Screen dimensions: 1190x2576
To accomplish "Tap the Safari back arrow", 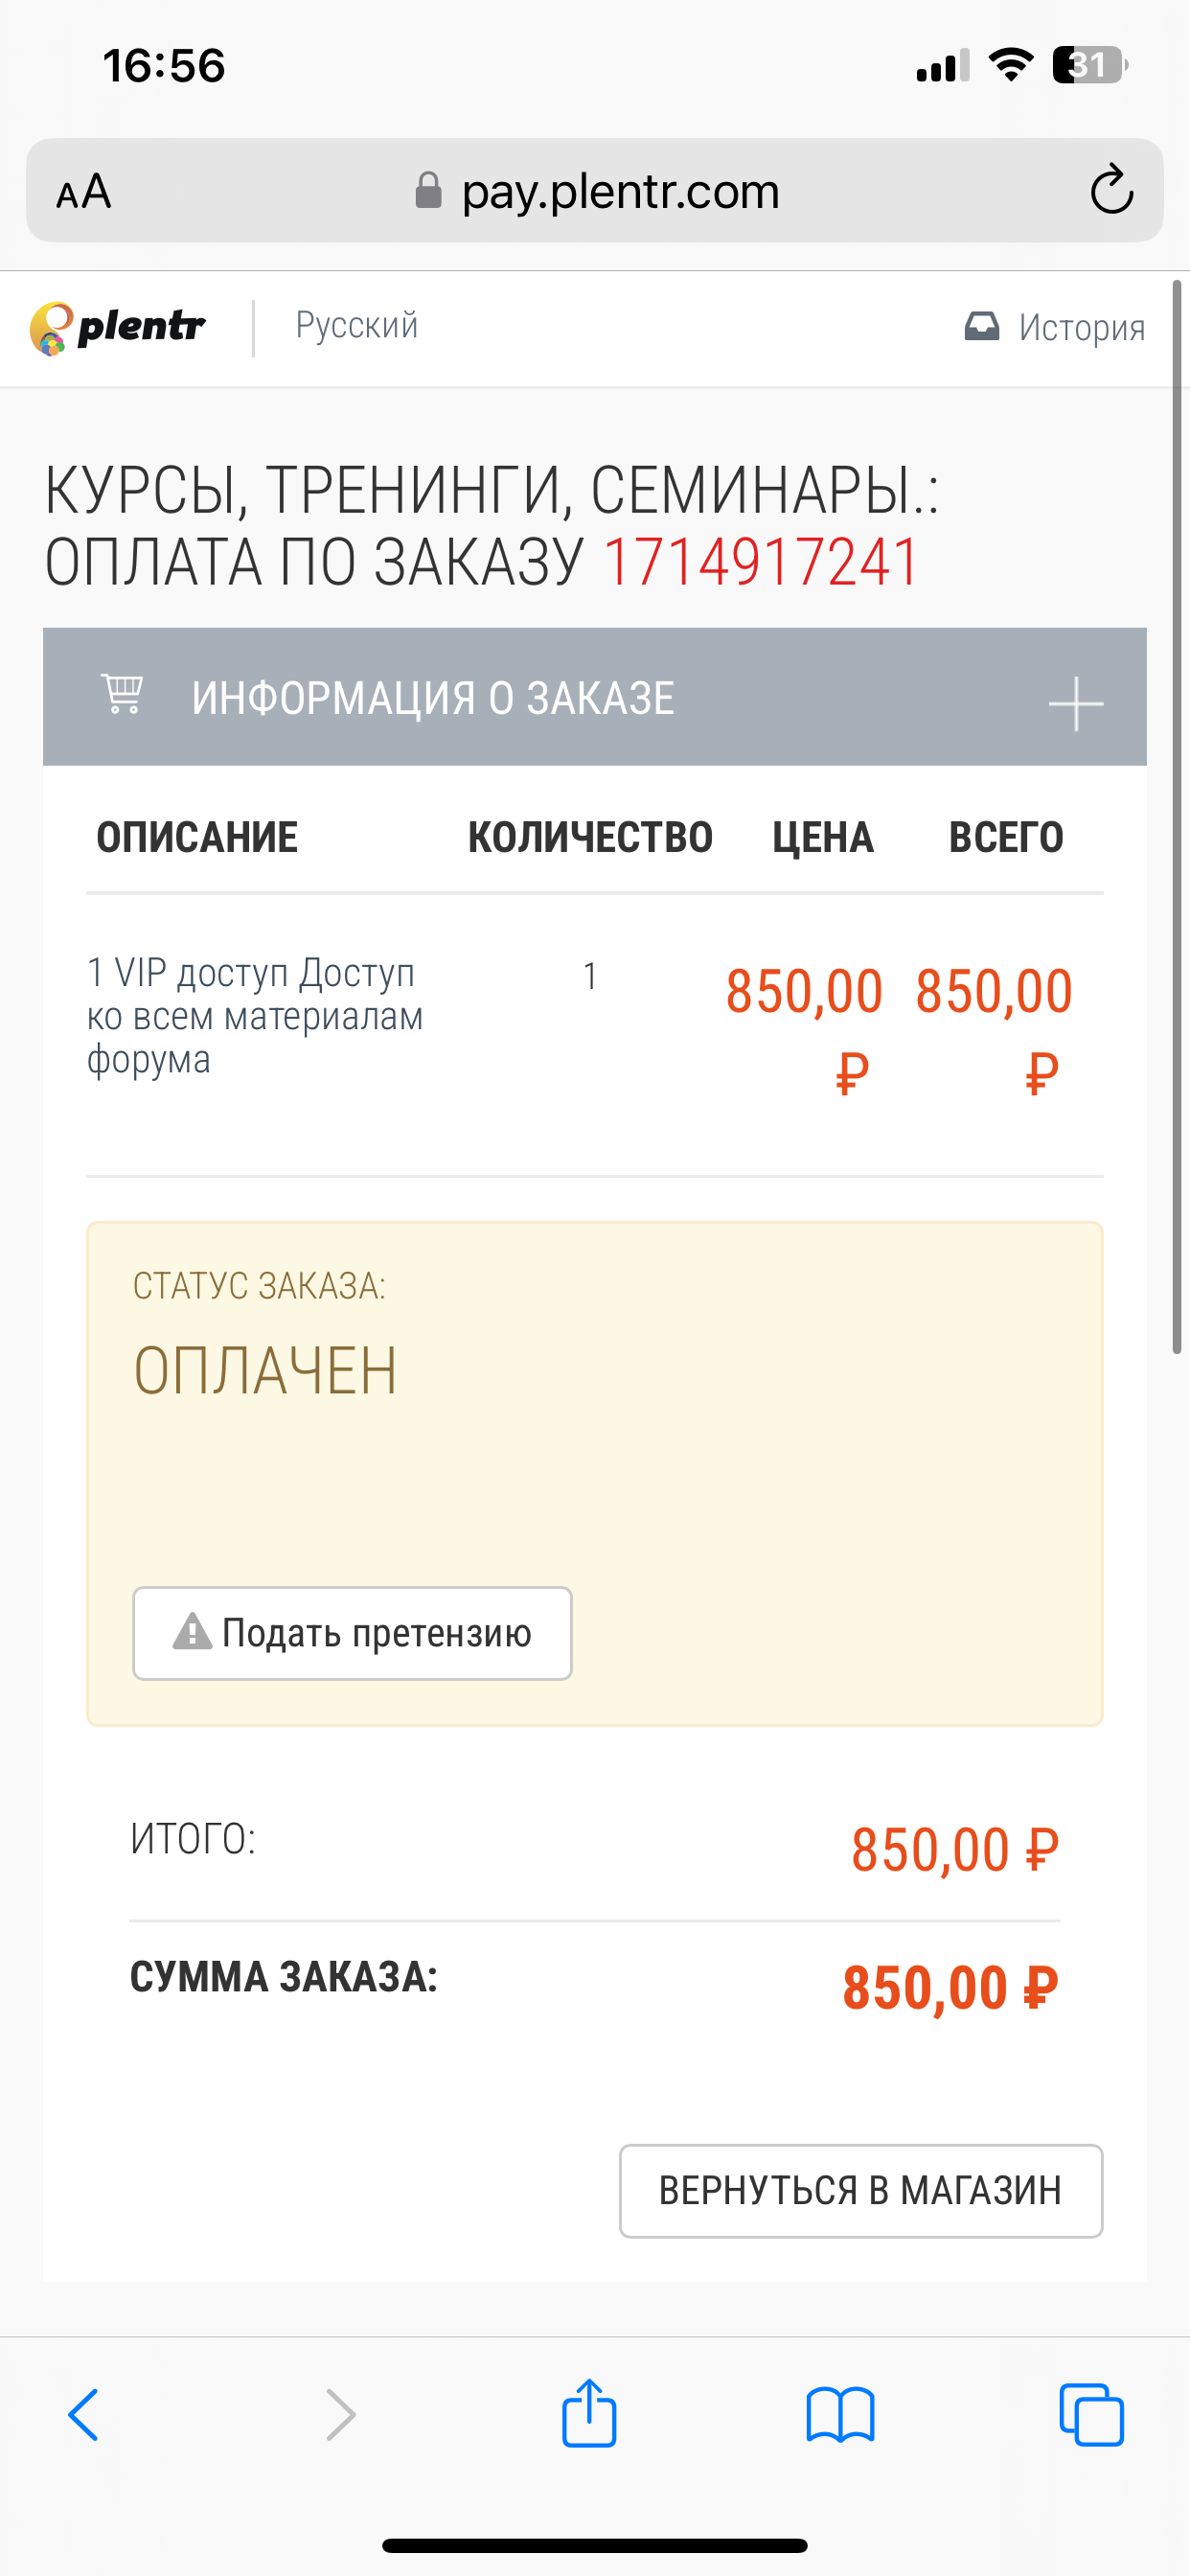I will [83, 2415].
